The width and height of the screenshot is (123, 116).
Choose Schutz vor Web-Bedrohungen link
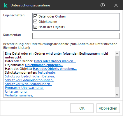[x=28, y=84]
